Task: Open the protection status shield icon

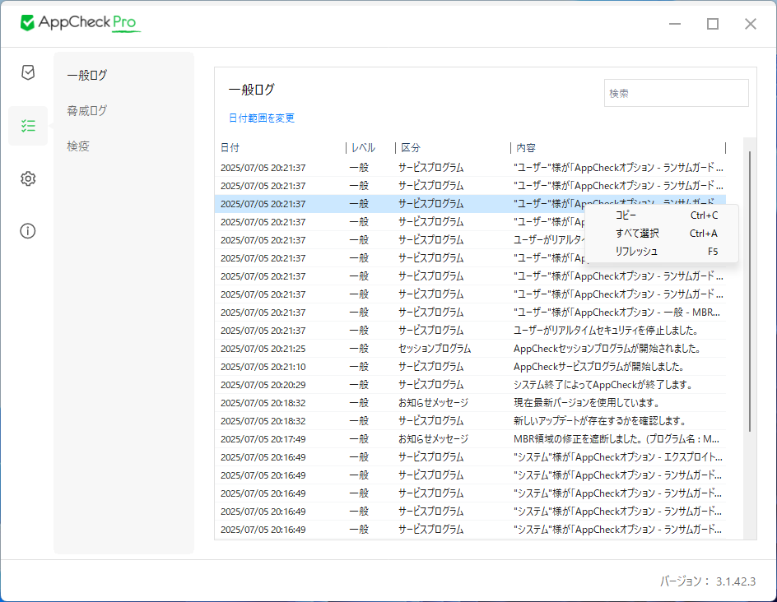Action: [x=28, y=72]
